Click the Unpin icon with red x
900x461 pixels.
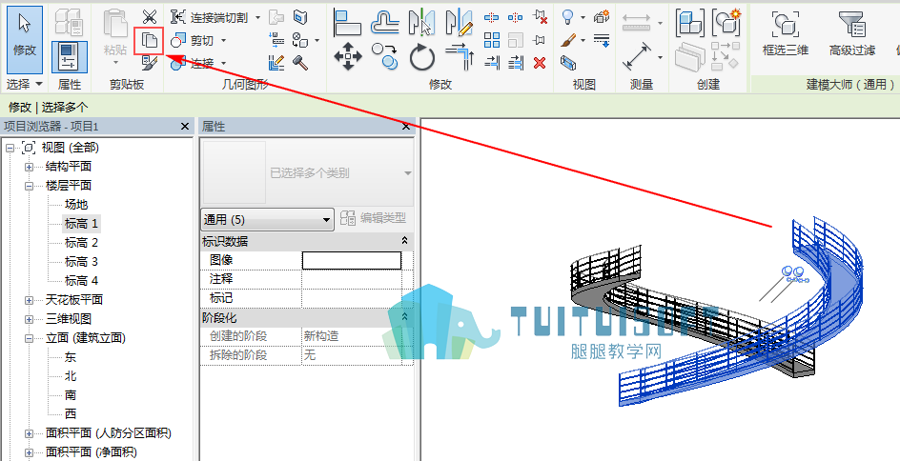[540, 17]
